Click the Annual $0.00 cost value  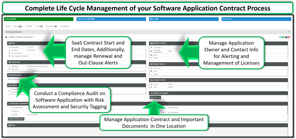(x=171, y=84)
